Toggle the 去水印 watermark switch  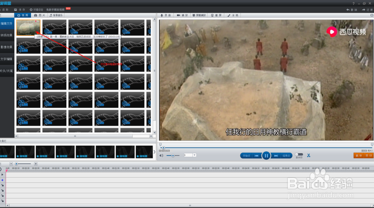pos(299,154)
